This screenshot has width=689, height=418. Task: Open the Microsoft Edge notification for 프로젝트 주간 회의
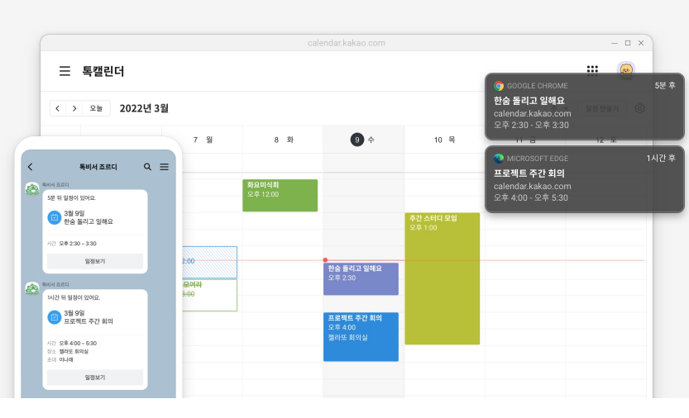click(585, 179)
